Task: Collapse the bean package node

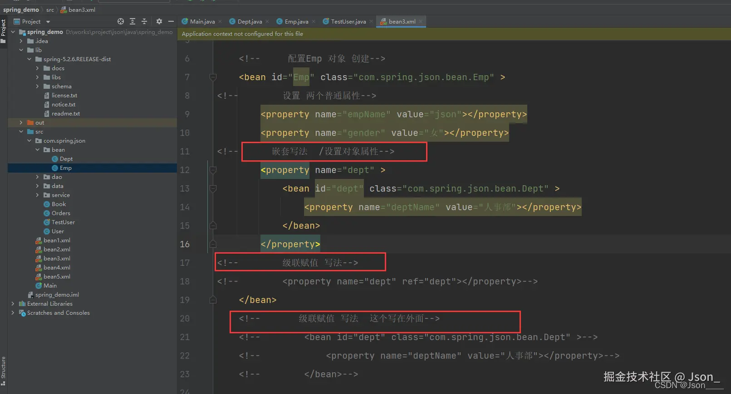Action: tap(37, 150)
